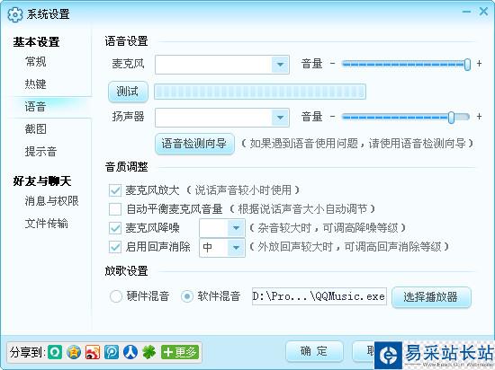The image size is (495, 370).
Task: Share to Renren icon
Action: coord(130,352)
